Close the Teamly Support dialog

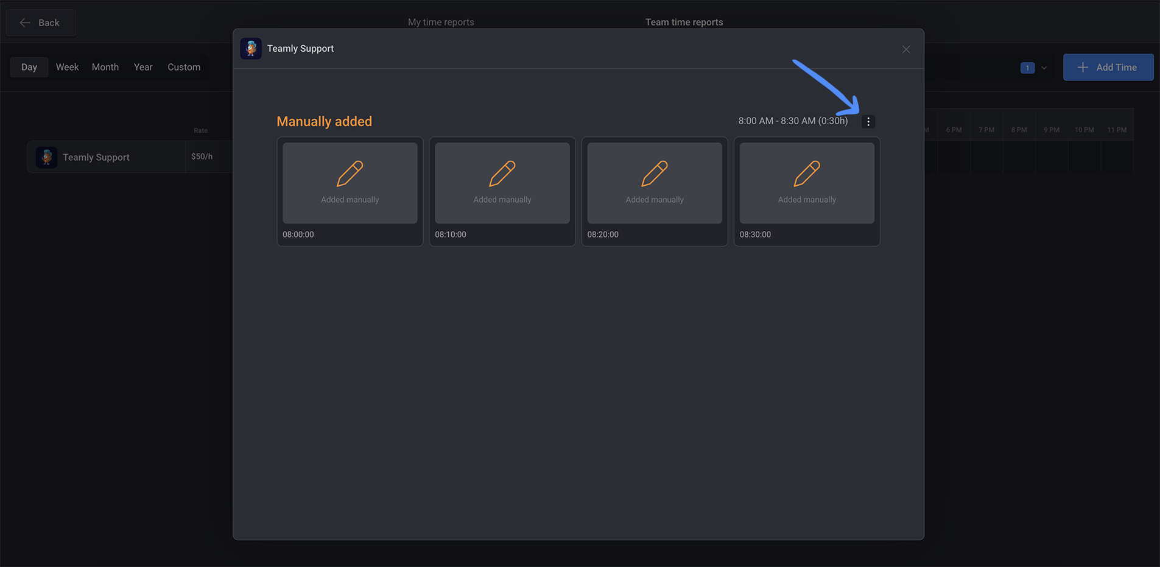click(x=906, y=49)
